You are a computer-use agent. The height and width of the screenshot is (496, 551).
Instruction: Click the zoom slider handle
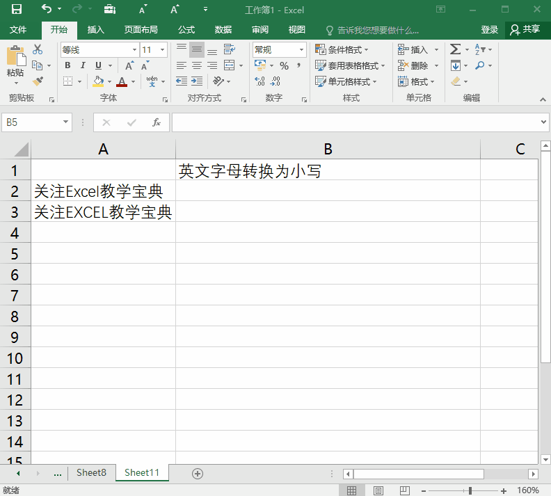470,490
